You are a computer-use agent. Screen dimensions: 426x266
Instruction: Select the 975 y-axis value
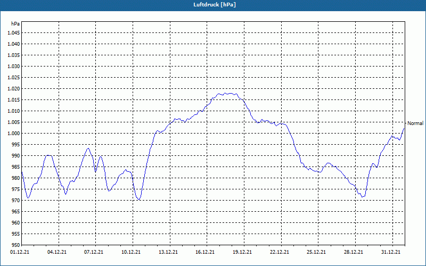(16, 189)
